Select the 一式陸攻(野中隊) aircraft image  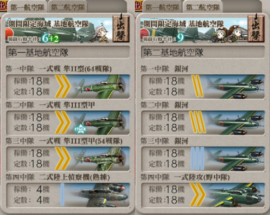click(235, 195)
